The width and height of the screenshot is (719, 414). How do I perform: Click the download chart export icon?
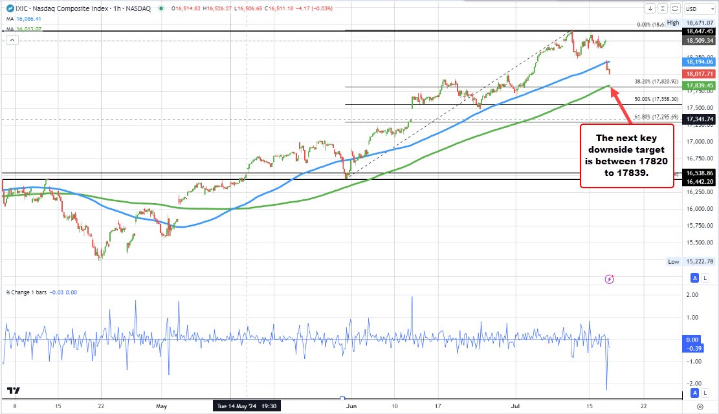[x=651, y=8]
